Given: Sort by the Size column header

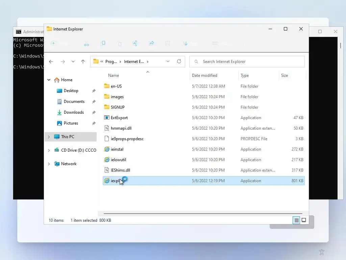Looking at the screenshot, I should tap(285, 75).
